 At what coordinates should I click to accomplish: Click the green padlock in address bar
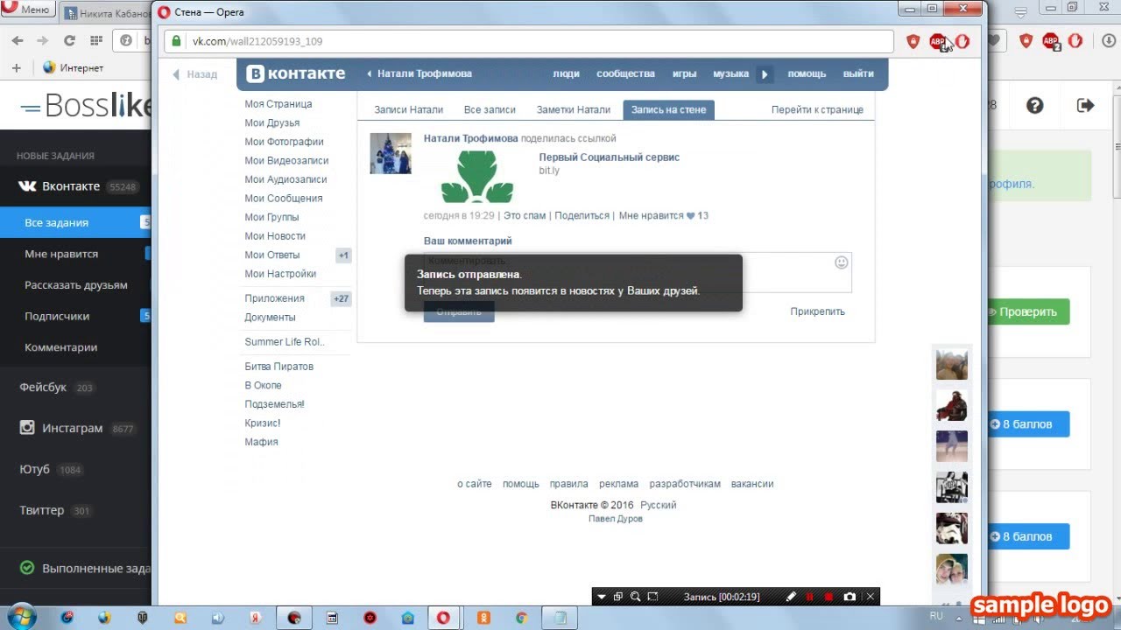click(176, 41)
